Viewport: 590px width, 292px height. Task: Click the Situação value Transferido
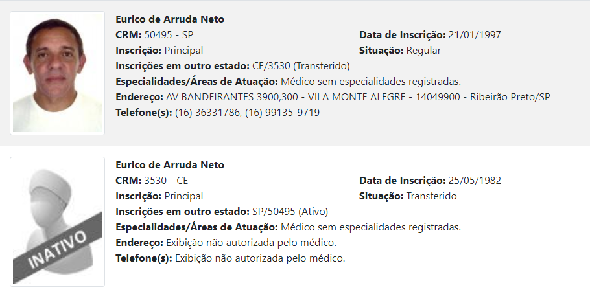coord(431,196)
